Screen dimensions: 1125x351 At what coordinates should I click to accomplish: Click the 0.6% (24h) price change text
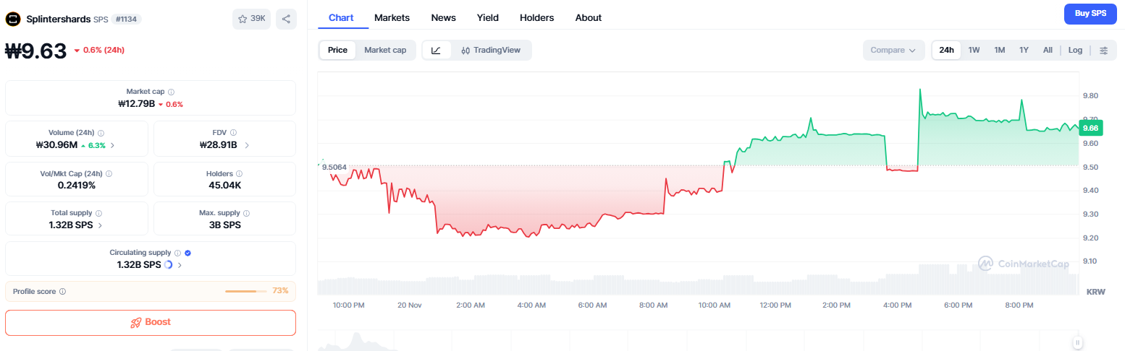click(104, 51)
